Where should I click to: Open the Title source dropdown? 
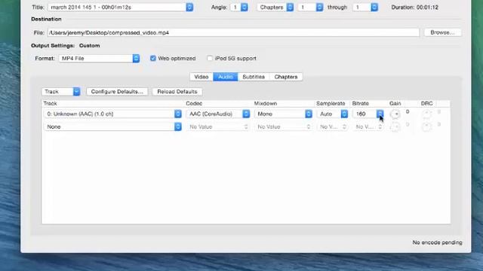click(x=121, y=7)
